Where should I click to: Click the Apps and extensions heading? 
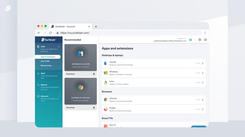(x=117, y=48)
